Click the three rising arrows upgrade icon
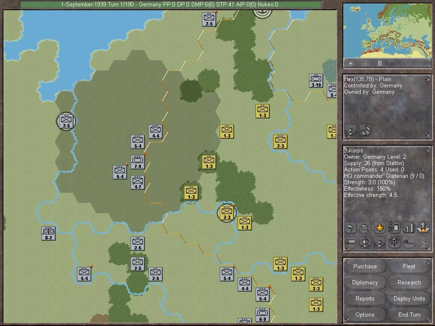 point(409,228)
